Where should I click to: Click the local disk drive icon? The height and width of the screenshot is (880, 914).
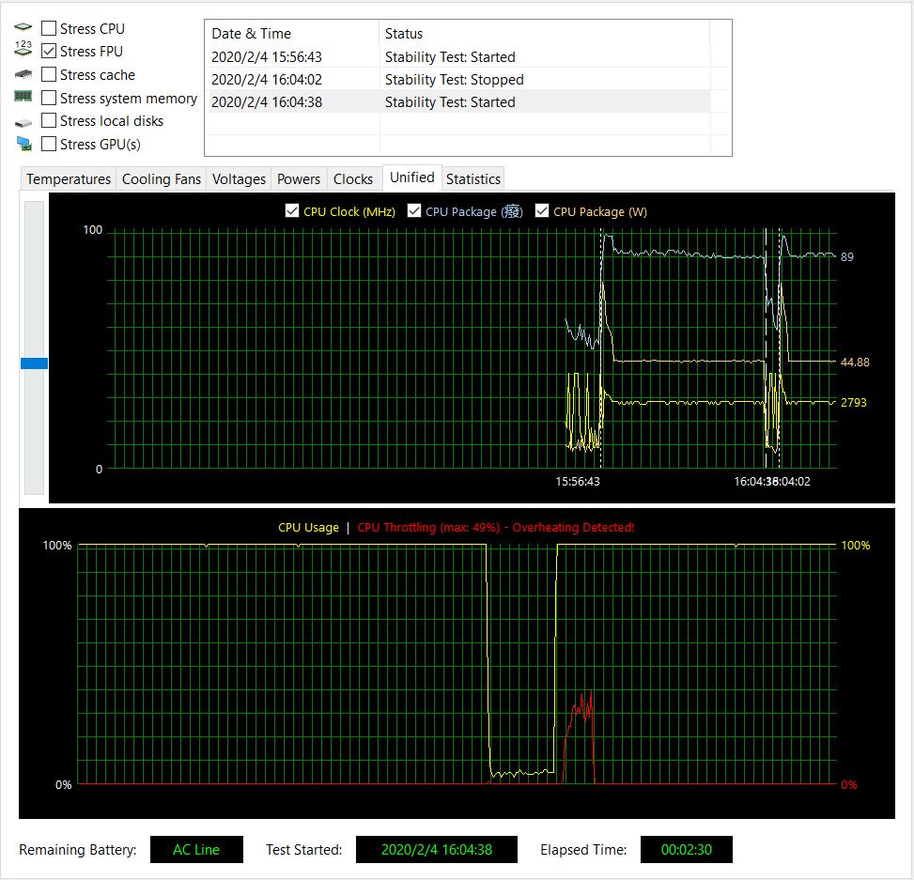(23, 122)
